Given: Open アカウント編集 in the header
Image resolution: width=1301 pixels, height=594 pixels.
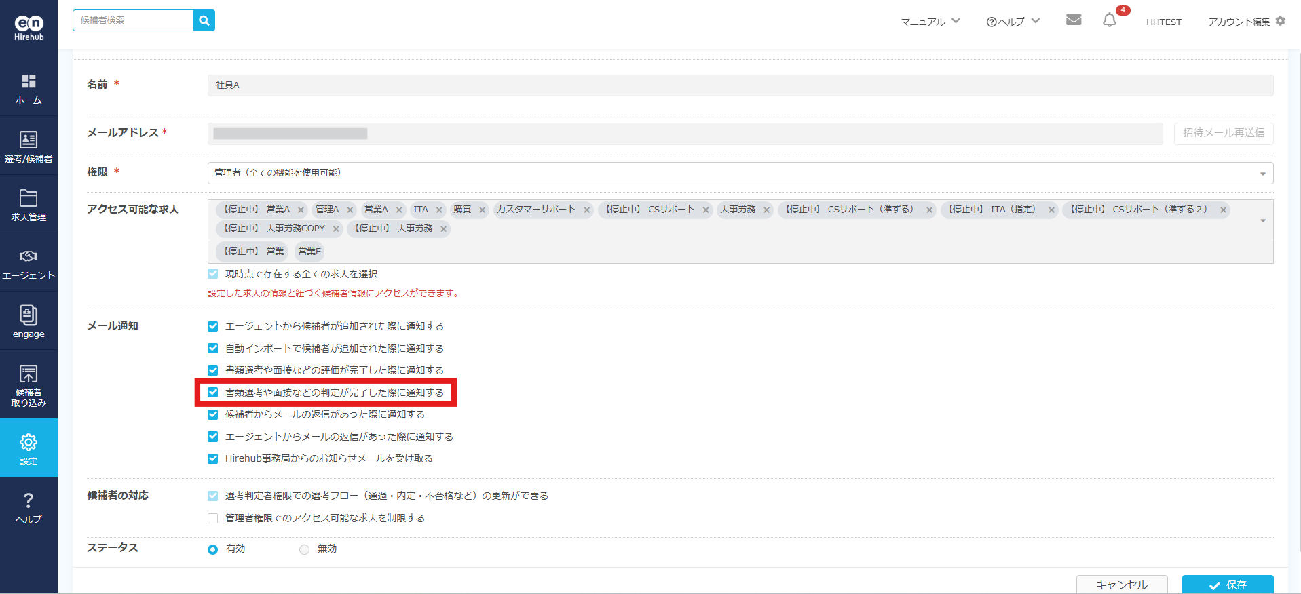Looking at the screenshot, I should point(1246,22).
